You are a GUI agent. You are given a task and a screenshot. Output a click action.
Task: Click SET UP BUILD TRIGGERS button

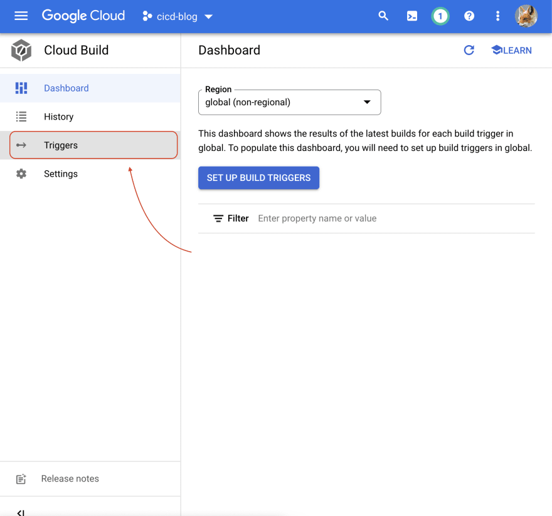click(258, 178)
